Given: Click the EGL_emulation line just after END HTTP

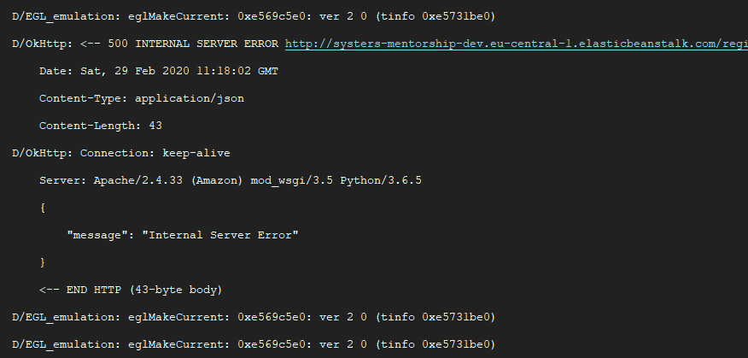Looking at the screenshot, I should (254, 317).
